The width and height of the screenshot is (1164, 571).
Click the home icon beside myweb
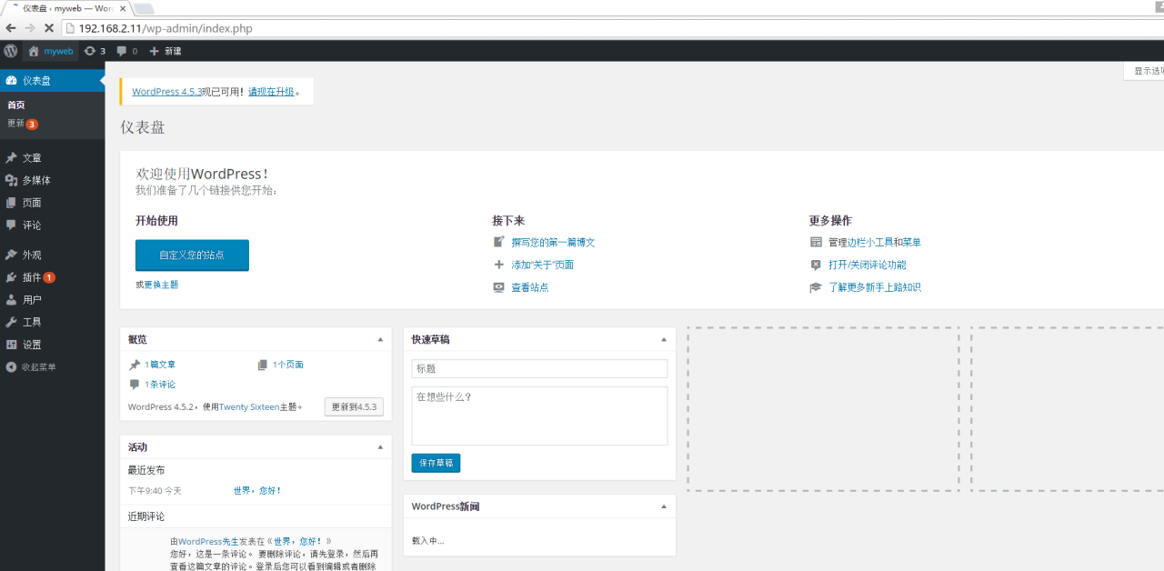pyautogui.click(x=34, y=51)
